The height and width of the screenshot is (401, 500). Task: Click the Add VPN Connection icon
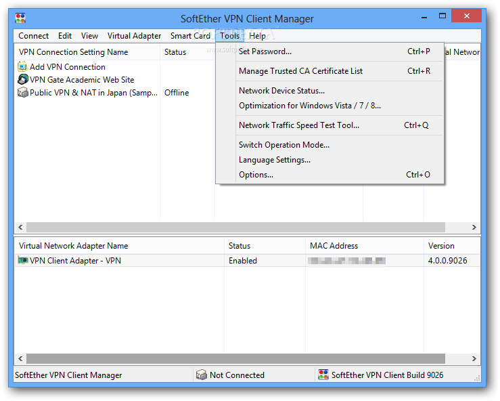pos(22,67)
